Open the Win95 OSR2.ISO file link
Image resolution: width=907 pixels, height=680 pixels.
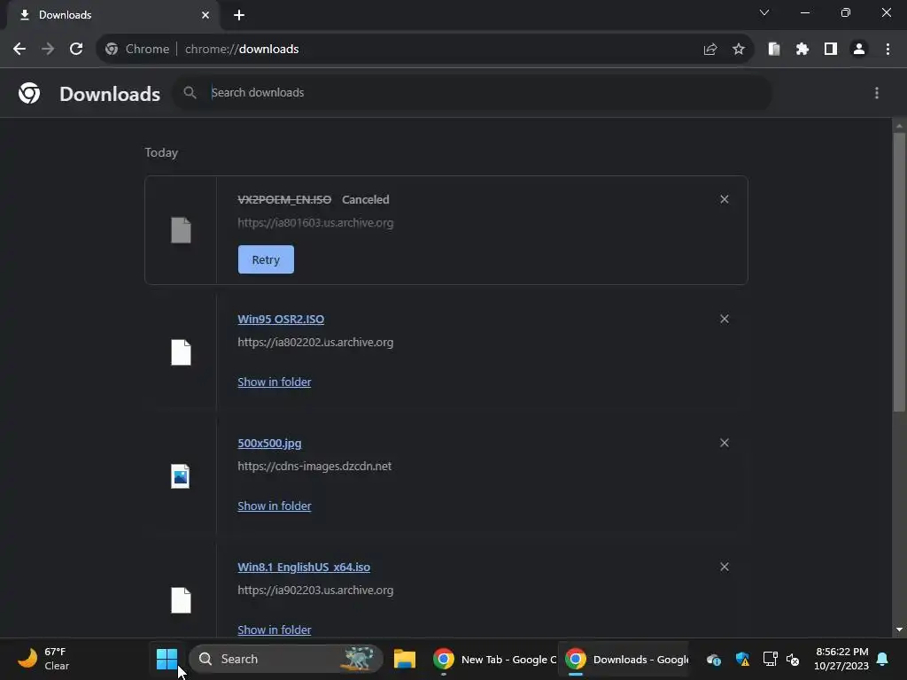click(281, 319)
